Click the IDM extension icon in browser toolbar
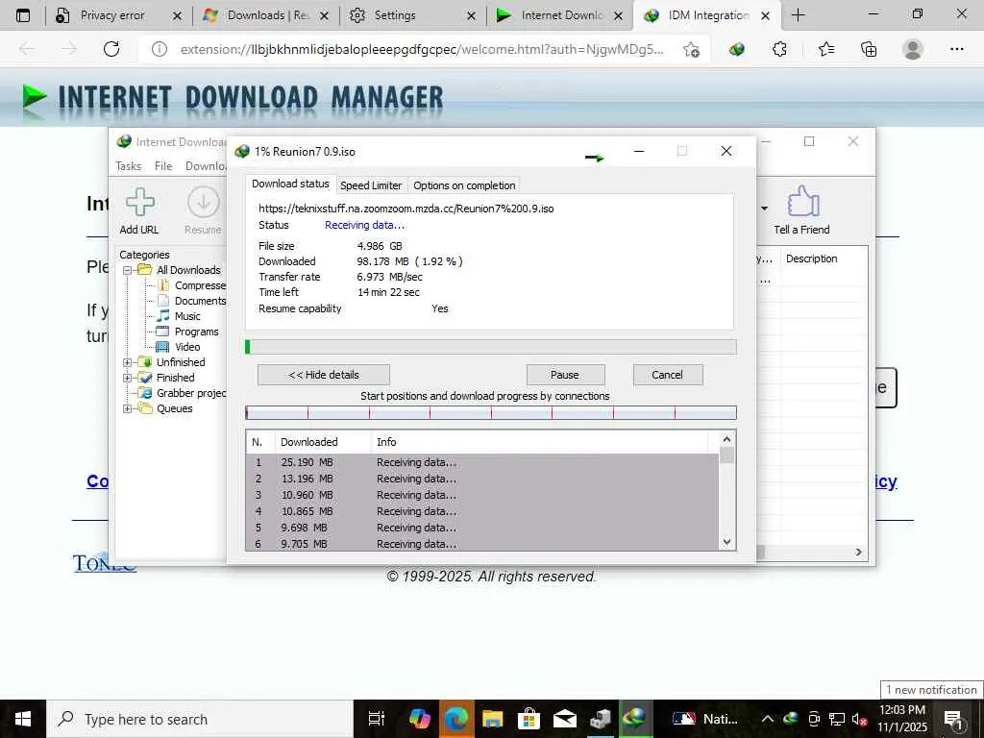 pyautogui.click(x=737, y=49)
